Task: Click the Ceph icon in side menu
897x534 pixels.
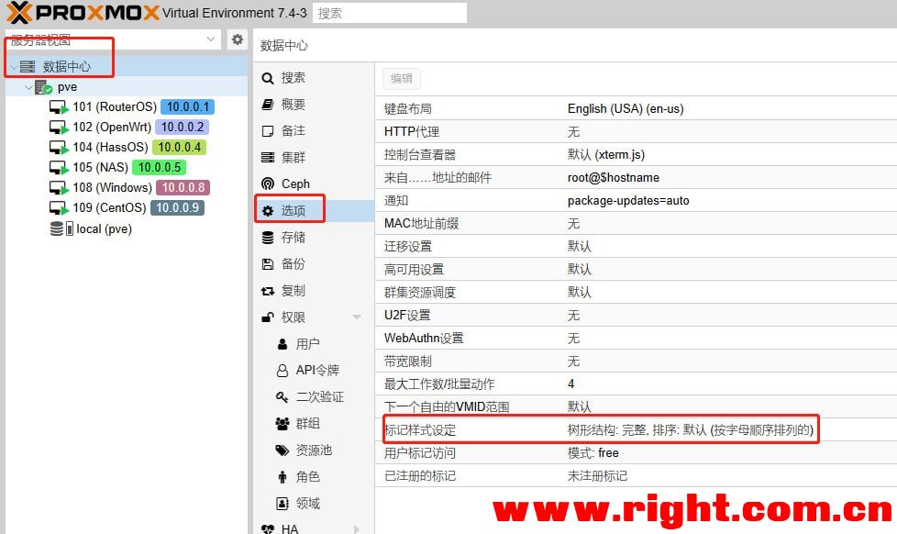Action: tap(268, 184)
